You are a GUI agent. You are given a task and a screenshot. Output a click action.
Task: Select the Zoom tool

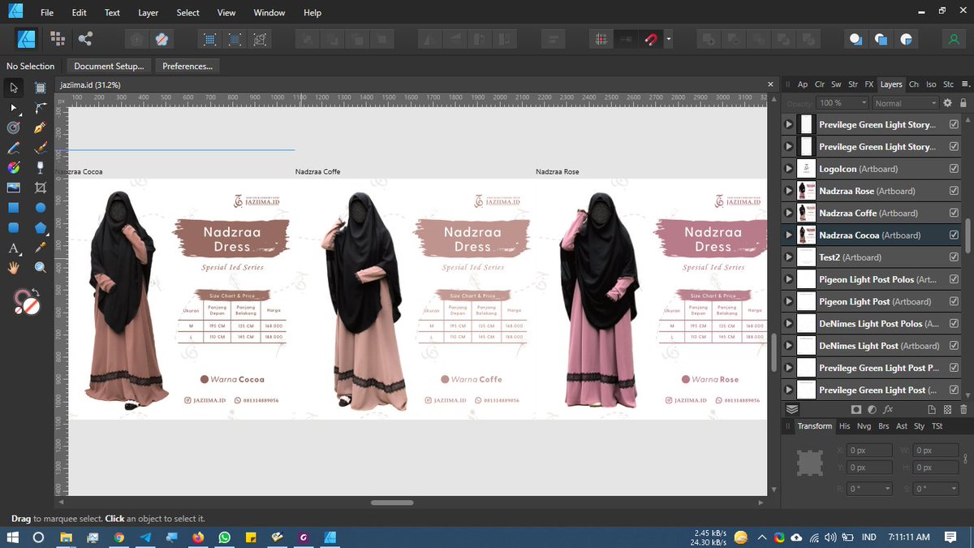point(41,267)
